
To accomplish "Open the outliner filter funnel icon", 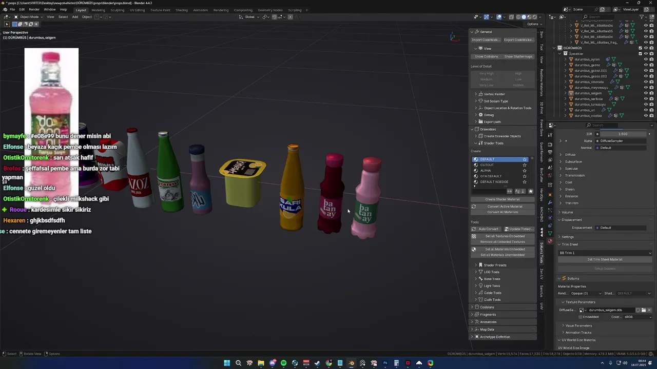I will pyautogui.click(x=642, y=17).
